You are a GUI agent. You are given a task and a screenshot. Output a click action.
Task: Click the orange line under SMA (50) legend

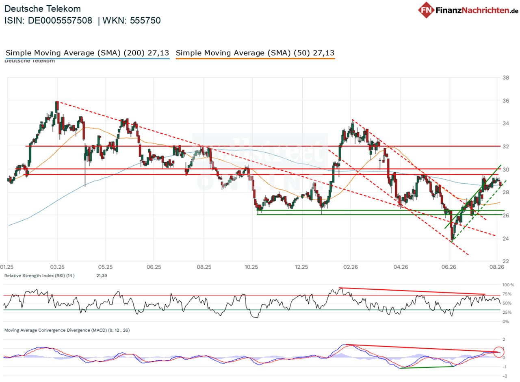pyautogui.click(x=255, y=59)
